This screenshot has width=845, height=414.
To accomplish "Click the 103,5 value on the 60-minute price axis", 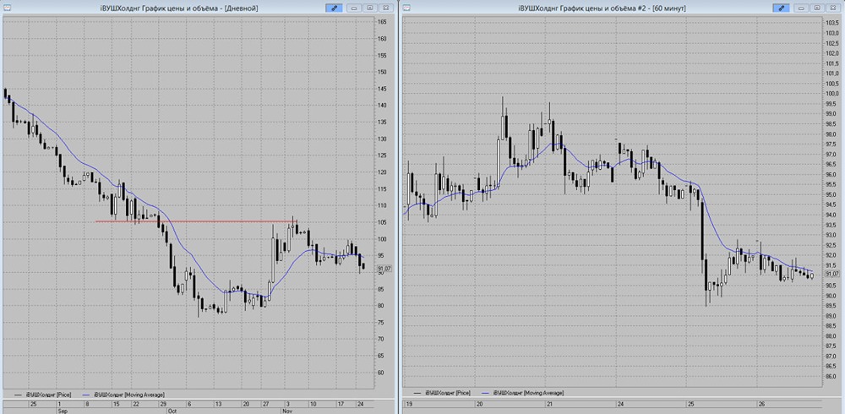I will click(x=831, y=23).
